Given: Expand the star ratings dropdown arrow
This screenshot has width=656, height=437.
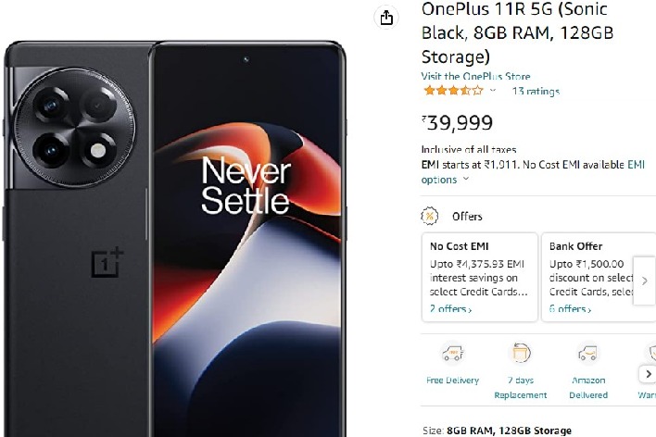Looking at the screenshot, I should 493,91.
